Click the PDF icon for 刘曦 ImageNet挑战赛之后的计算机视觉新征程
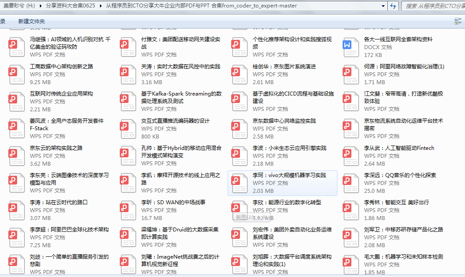Screen dimensions: 465x277 point(128,264)
